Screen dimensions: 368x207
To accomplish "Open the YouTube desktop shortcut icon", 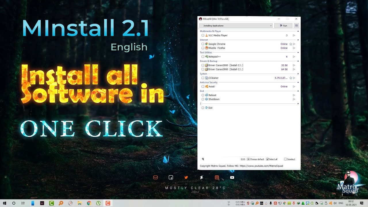I will pyautogui.click(x=232, y=177).
